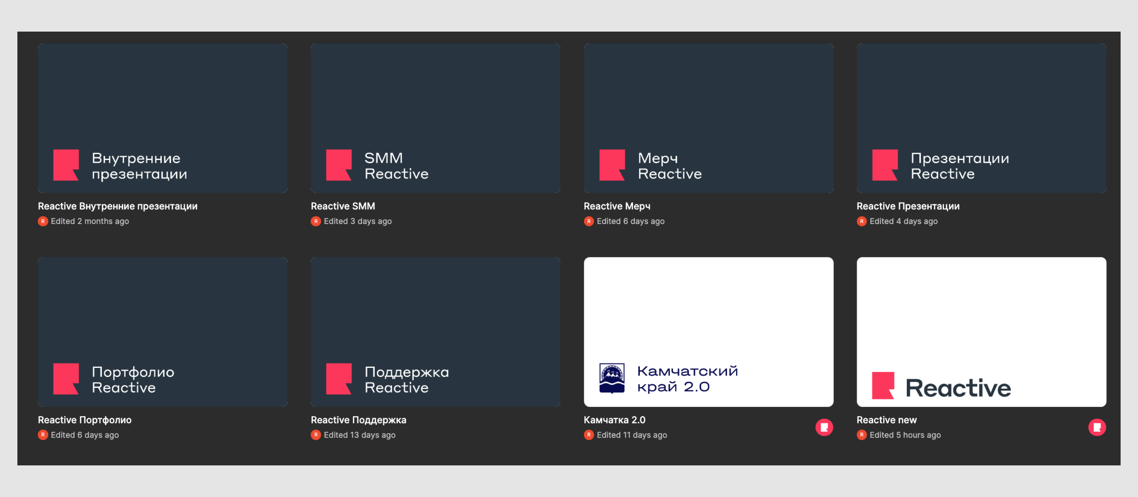Click avatar icon under Reactive SMM title
The image size is (1138, 497).
[315, 221]
